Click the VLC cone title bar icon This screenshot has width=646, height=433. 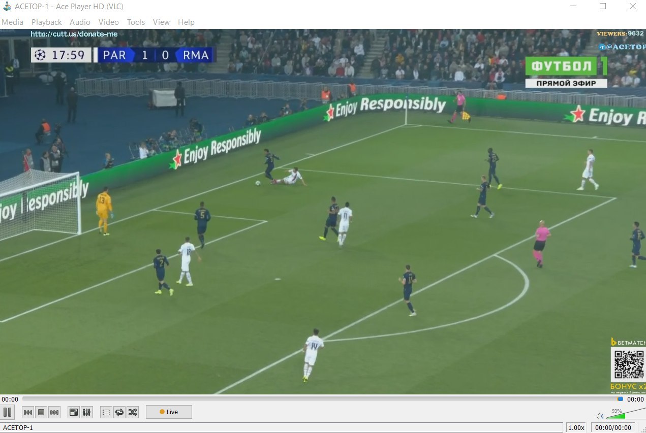[x=7, y=7]
